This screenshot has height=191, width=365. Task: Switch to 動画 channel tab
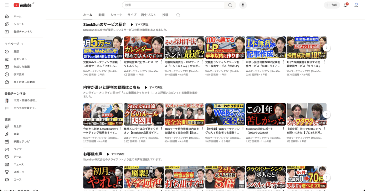pyautogui.click(x=102, y=15)
